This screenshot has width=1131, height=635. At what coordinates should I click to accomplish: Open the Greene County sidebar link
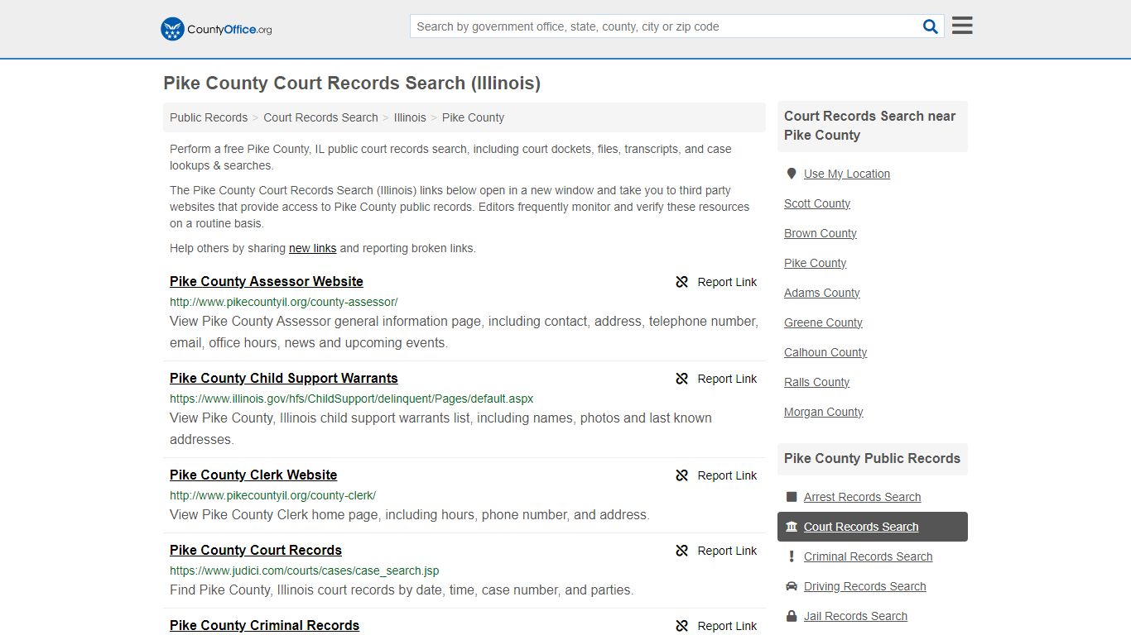click(824, 322)
